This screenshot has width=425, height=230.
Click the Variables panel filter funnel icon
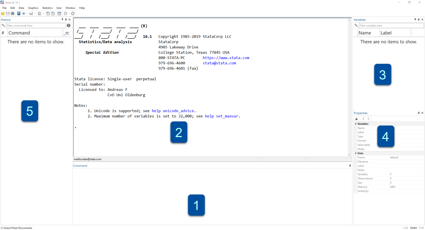coord(415,20)
